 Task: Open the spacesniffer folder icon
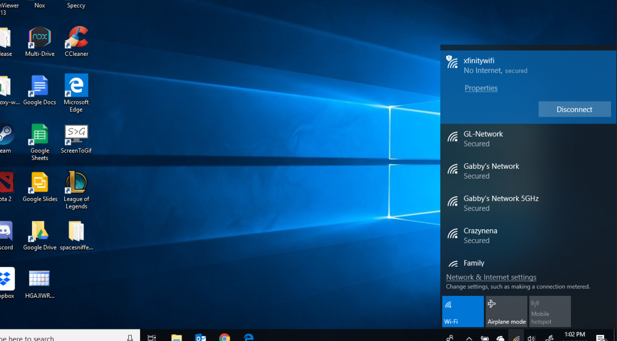point(76,236)
